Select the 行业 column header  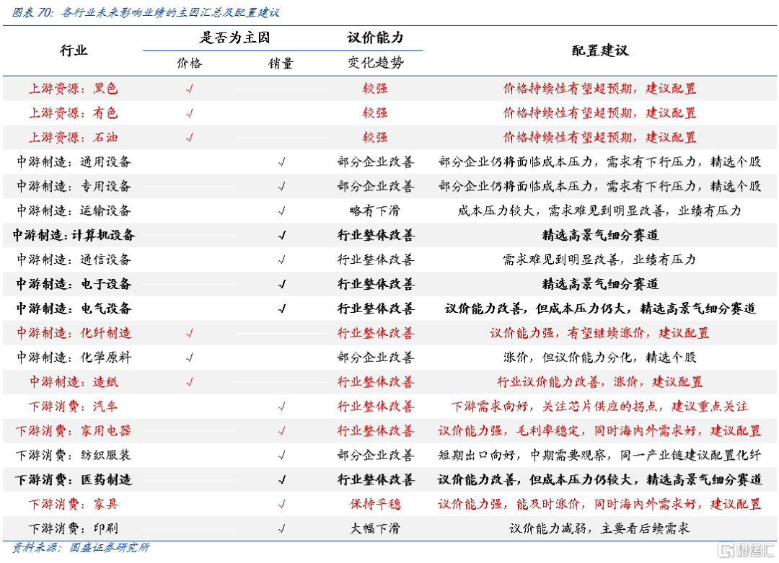[73, 50]
